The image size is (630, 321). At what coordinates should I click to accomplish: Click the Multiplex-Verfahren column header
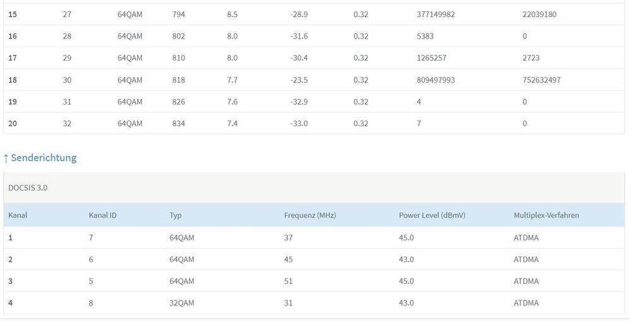[546, 215]
